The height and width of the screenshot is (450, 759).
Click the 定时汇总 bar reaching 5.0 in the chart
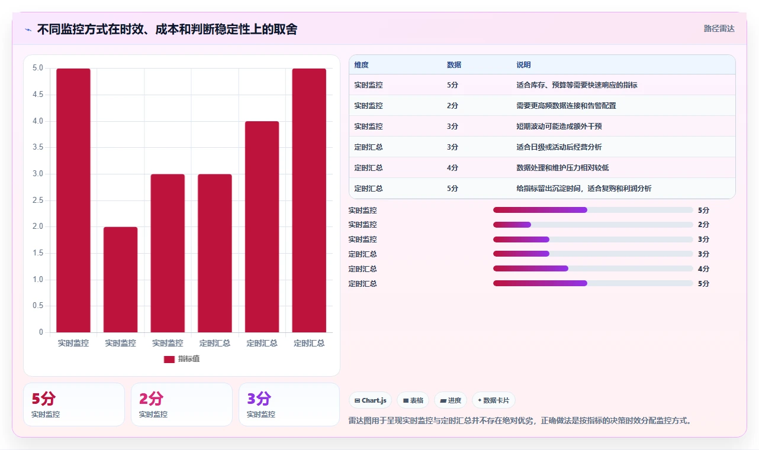pyautogui.click(x=309, y=200)
